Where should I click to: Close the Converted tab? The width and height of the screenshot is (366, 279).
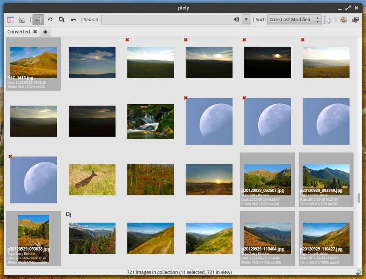tap(35, 32)
